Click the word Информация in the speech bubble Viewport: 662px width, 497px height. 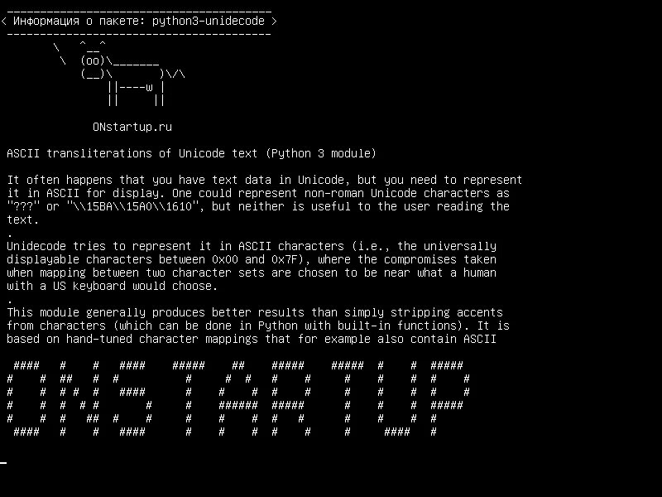point(46,22)
